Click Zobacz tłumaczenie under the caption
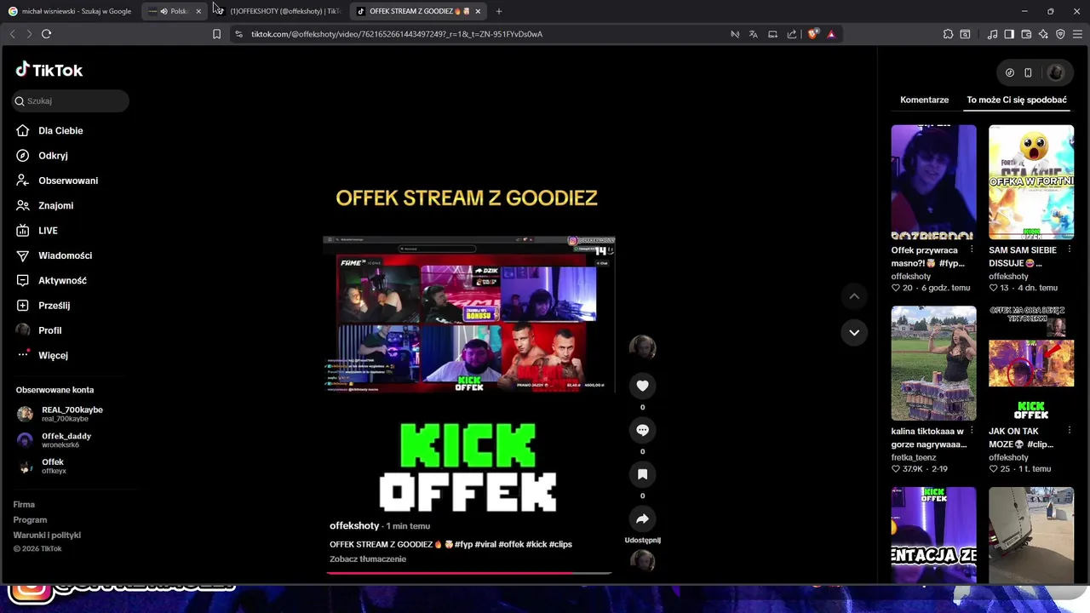 tap(368, 559)
